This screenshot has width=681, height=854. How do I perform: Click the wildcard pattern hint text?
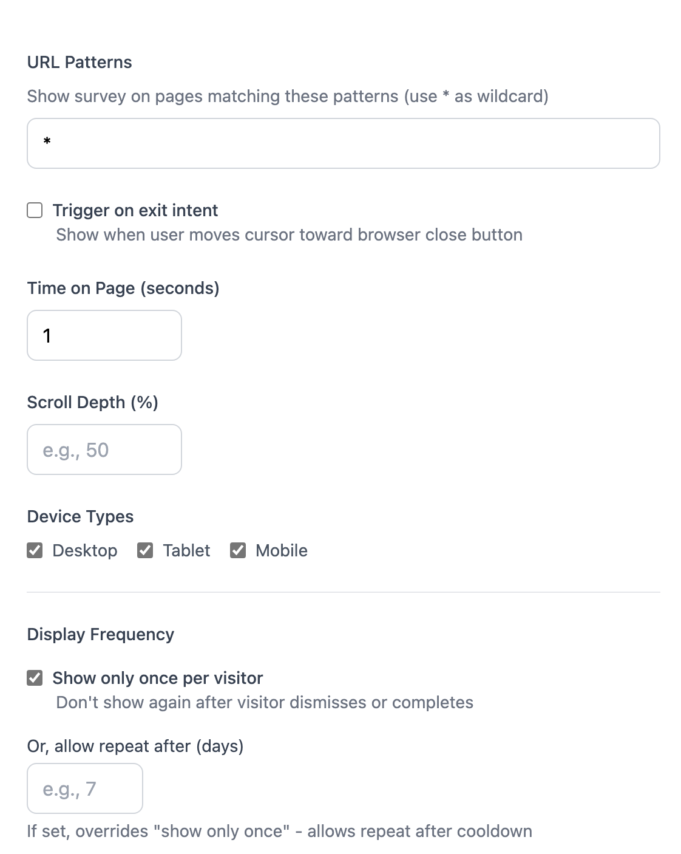[x=288, y=96]
